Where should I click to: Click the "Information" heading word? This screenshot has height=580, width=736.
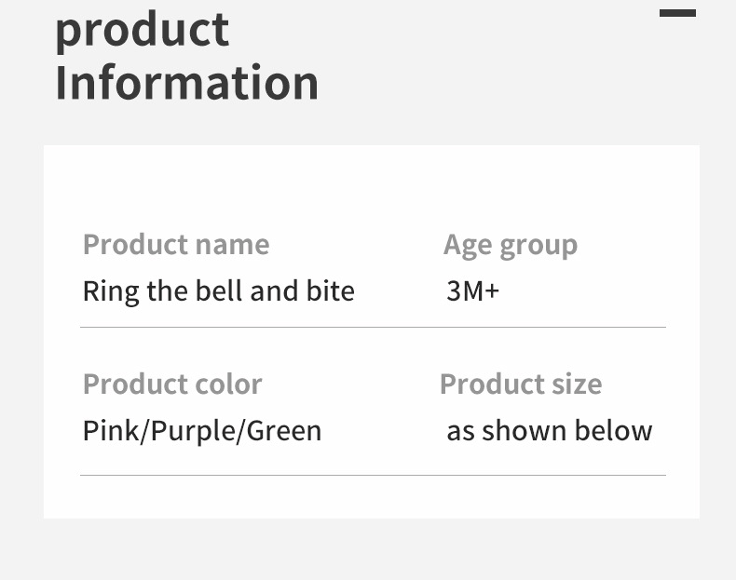pyautogui.click(x=186, y=82)
